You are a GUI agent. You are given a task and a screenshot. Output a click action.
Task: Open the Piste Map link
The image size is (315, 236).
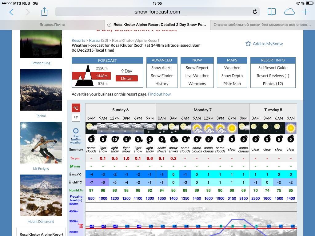[232, 84]
